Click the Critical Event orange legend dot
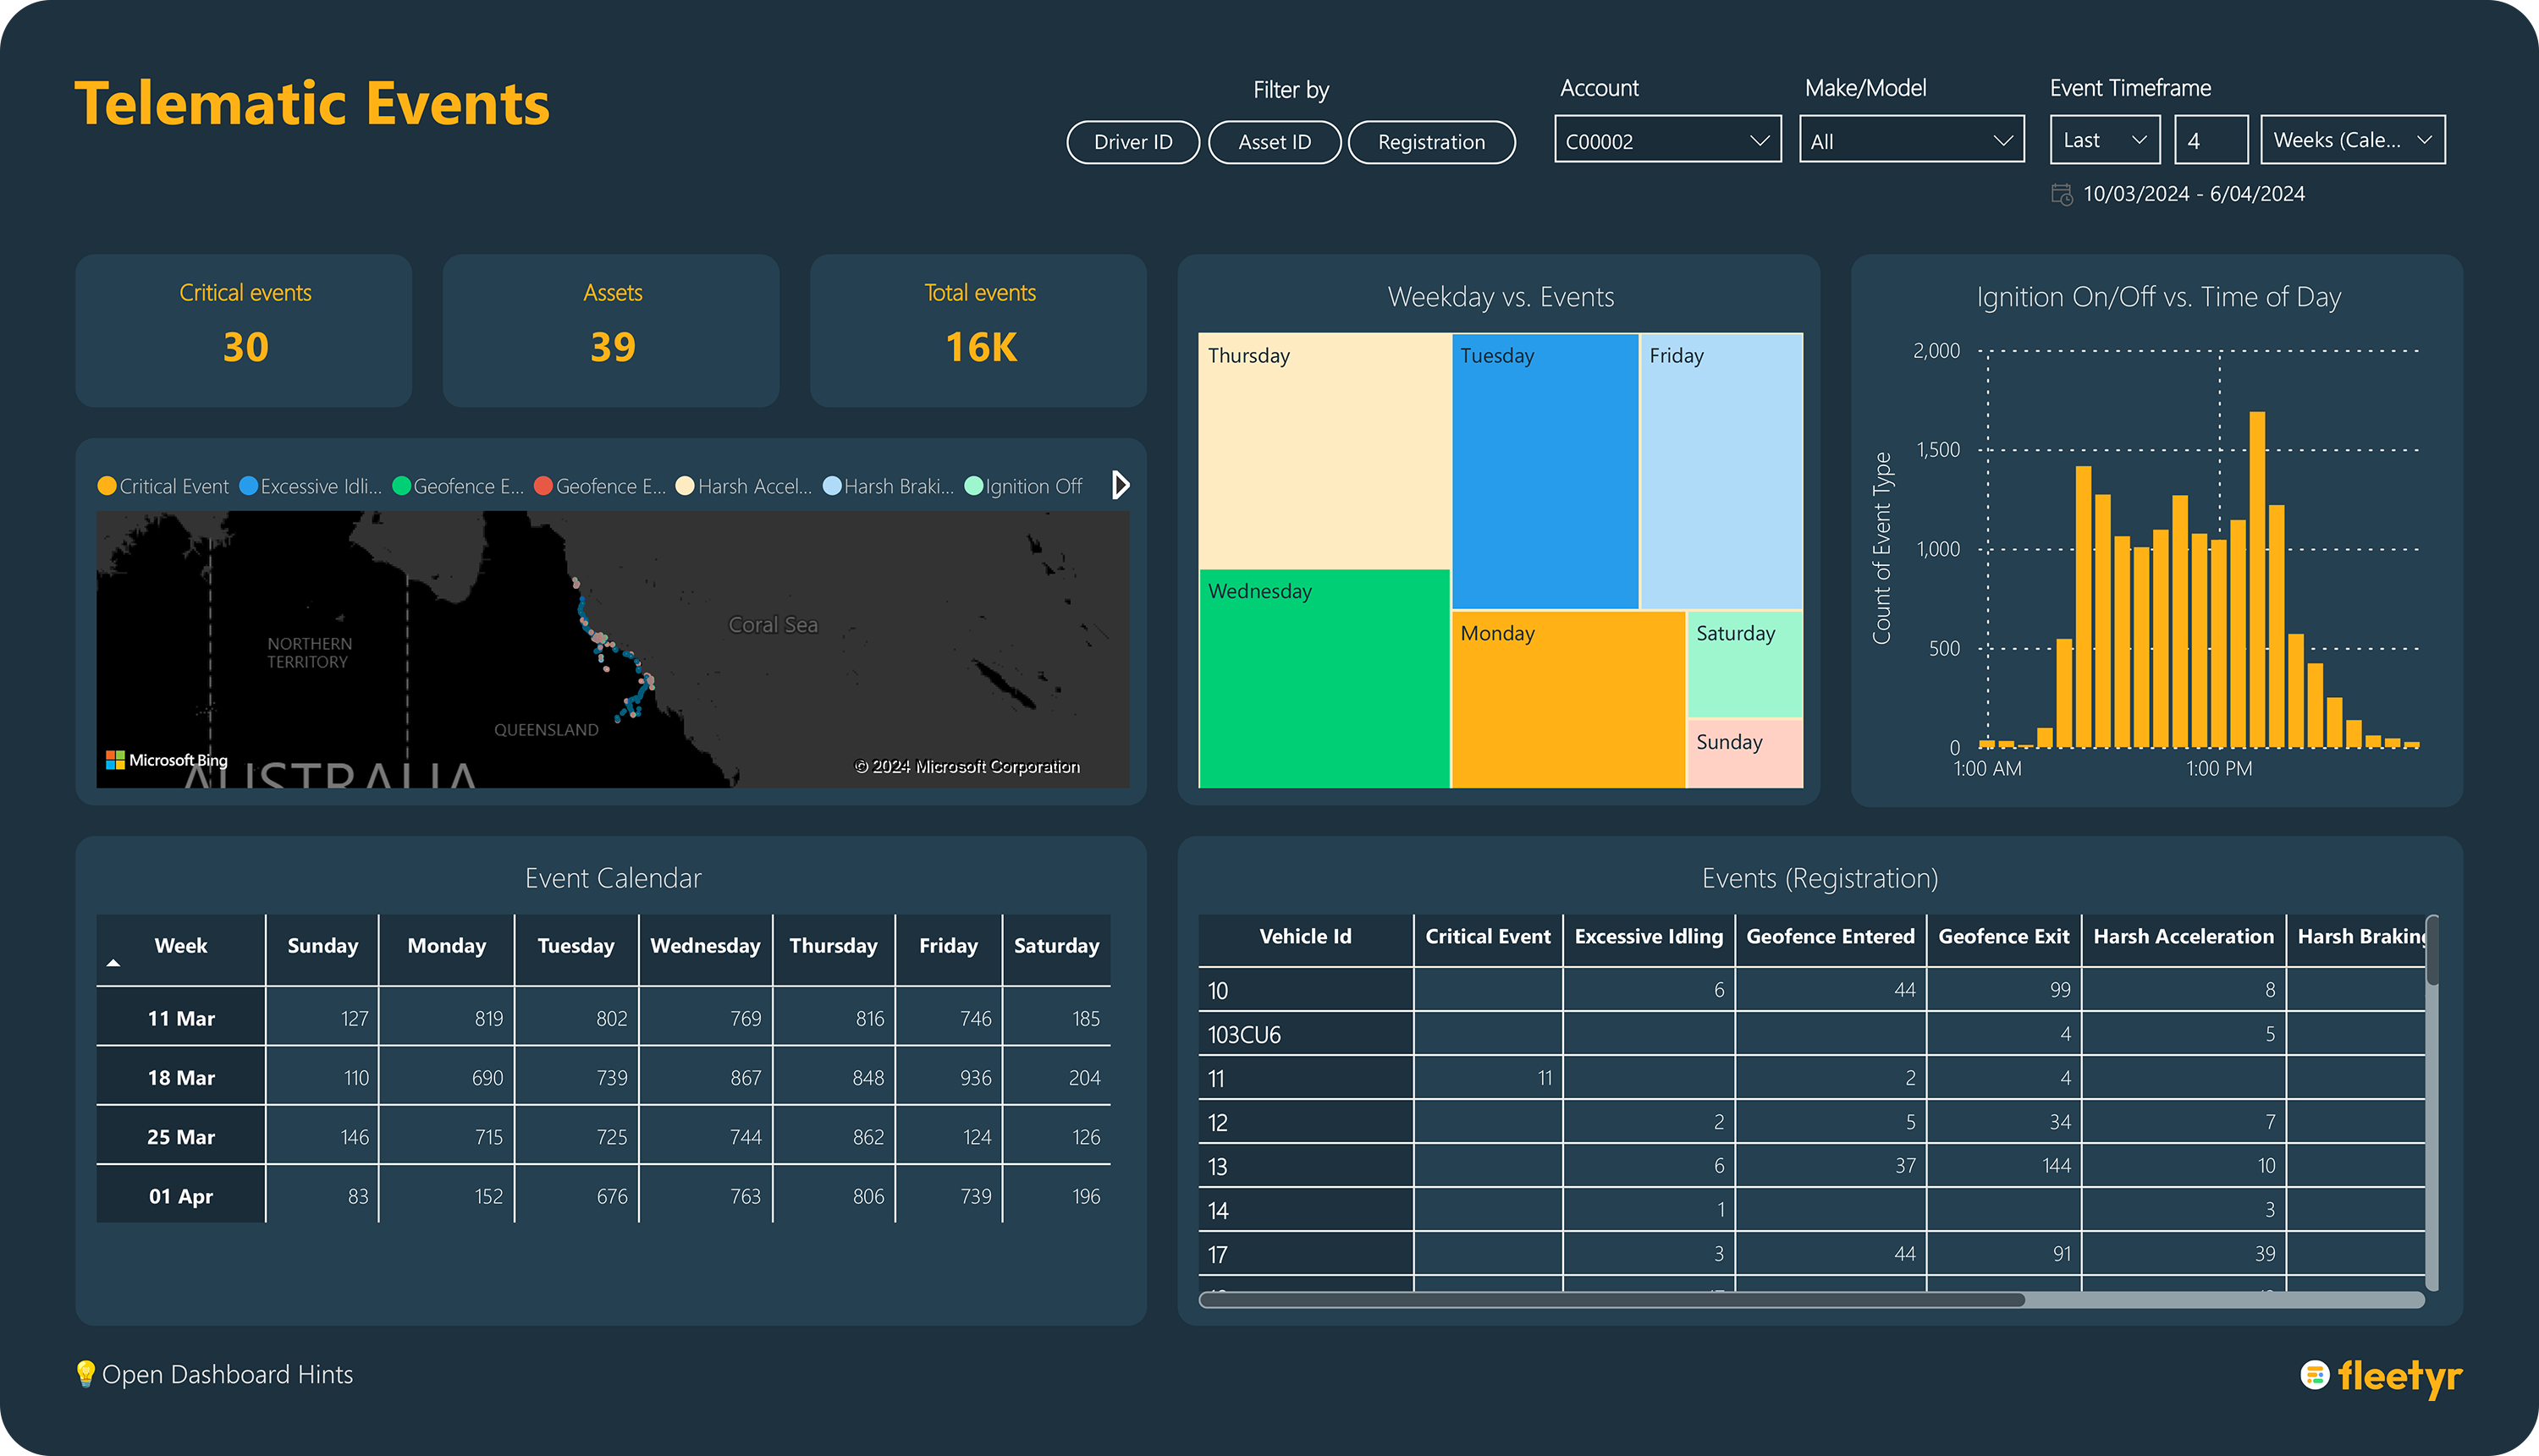Screen dimensions: 2539x1456 [x=107, y=486]
